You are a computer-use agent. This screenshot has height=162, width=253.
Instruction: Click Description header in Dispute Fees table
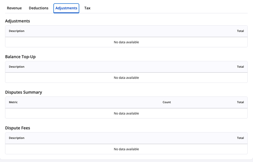click(x=17, y=138)
